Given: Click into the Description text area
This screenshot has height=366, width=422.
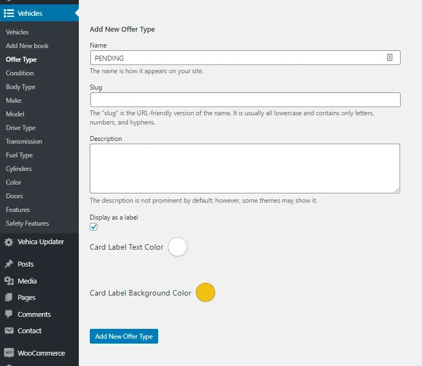Looking at the screenshot, I should coord(245,168).
